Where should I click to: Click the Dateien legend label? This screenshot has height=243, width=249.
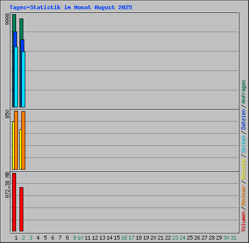[x=244, y=120]
